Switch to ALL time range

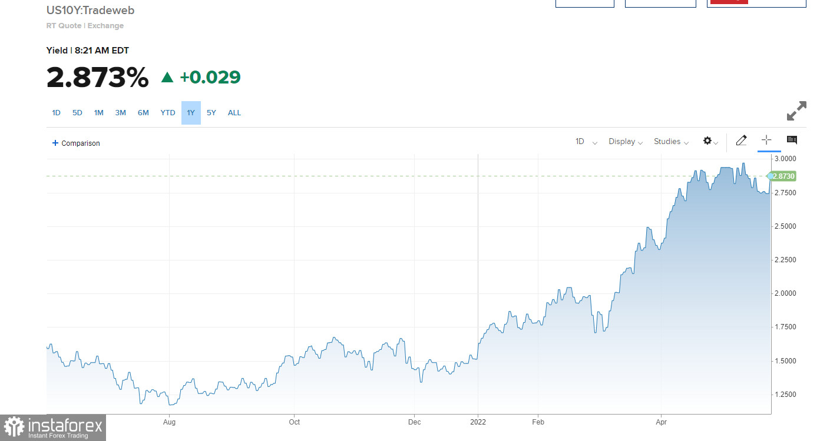(234, 113)
